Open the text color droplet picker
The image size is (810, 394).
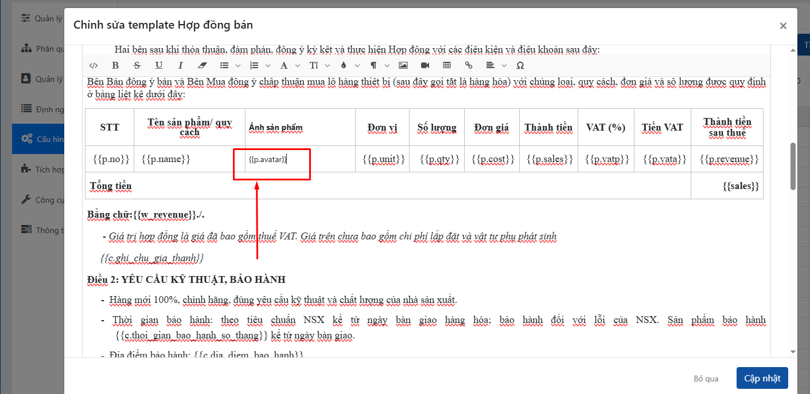344,65
